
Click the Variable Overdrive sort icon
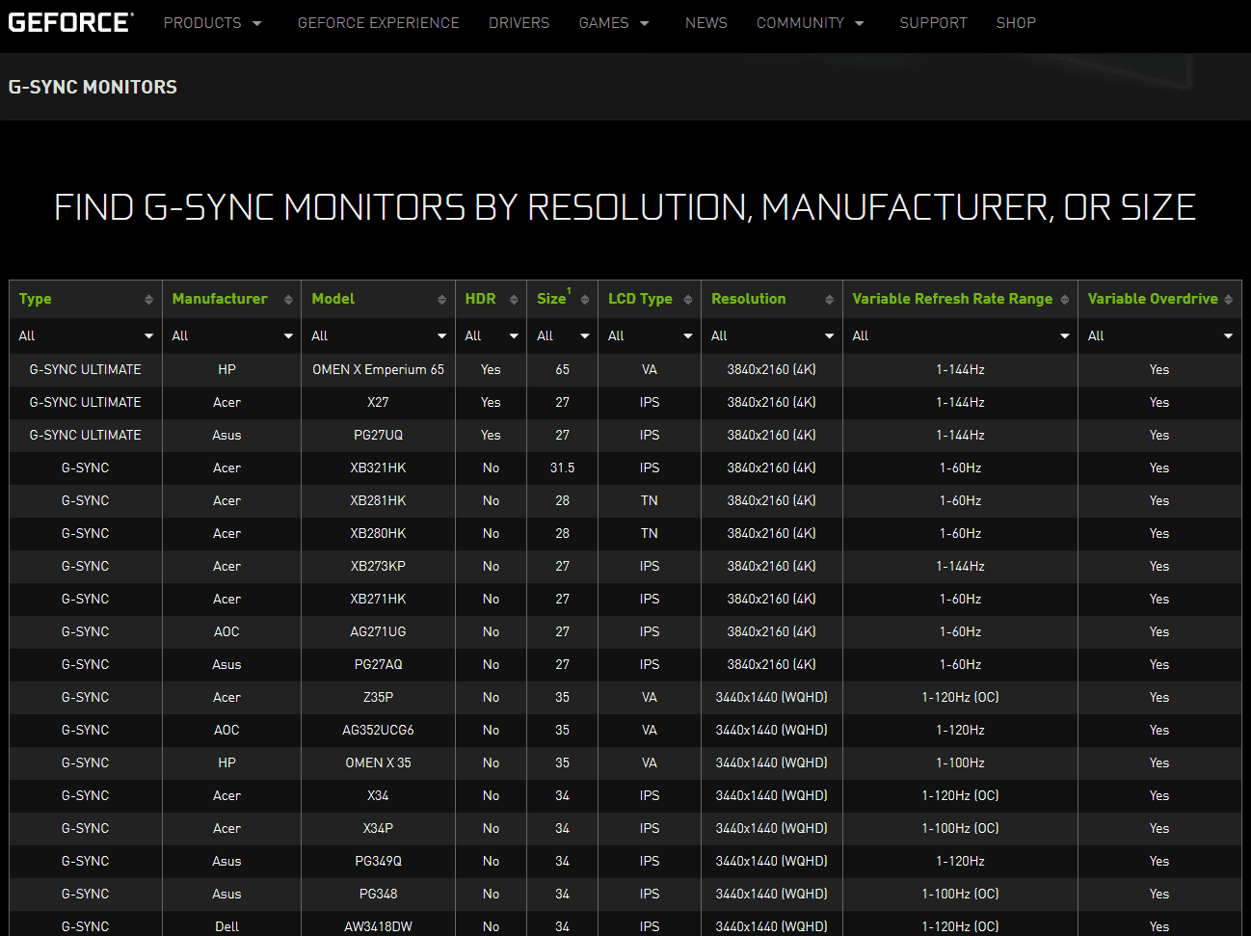[1230, 299]
